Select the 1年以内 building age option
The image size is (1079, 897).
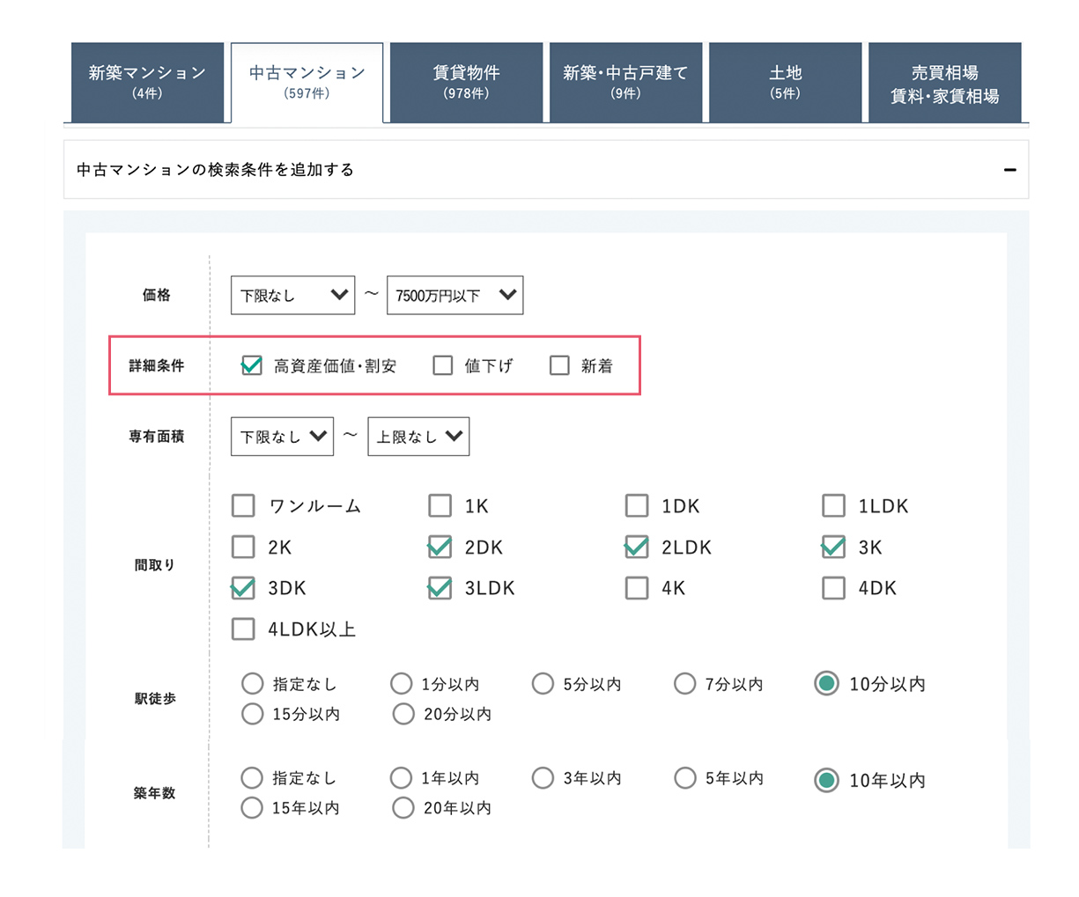pos(402,778)
